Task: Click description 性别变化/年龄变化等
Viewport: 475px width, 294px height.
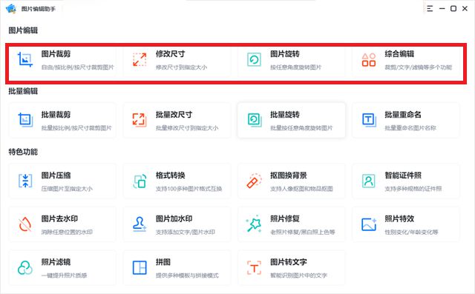Action: [411, 233]
